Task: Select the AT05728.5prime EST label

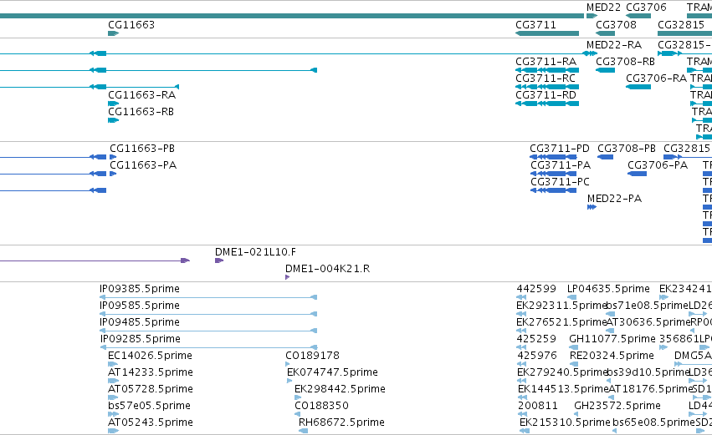Action: click(x=151, y=389)
